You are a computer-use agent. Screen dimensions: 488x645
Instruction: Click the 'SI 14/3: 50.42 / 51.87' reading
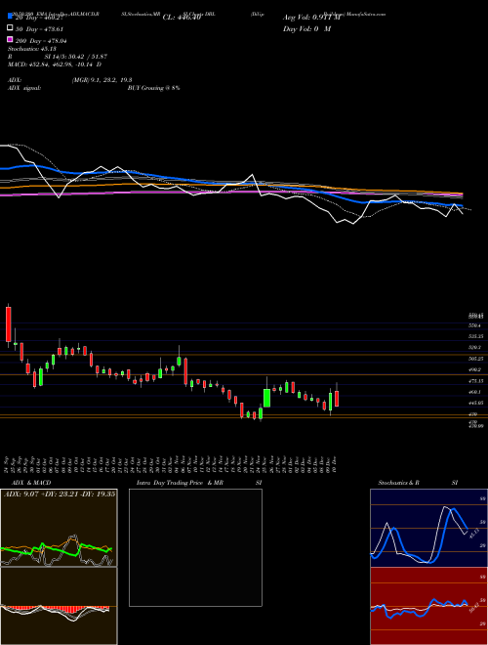point(76,57)
